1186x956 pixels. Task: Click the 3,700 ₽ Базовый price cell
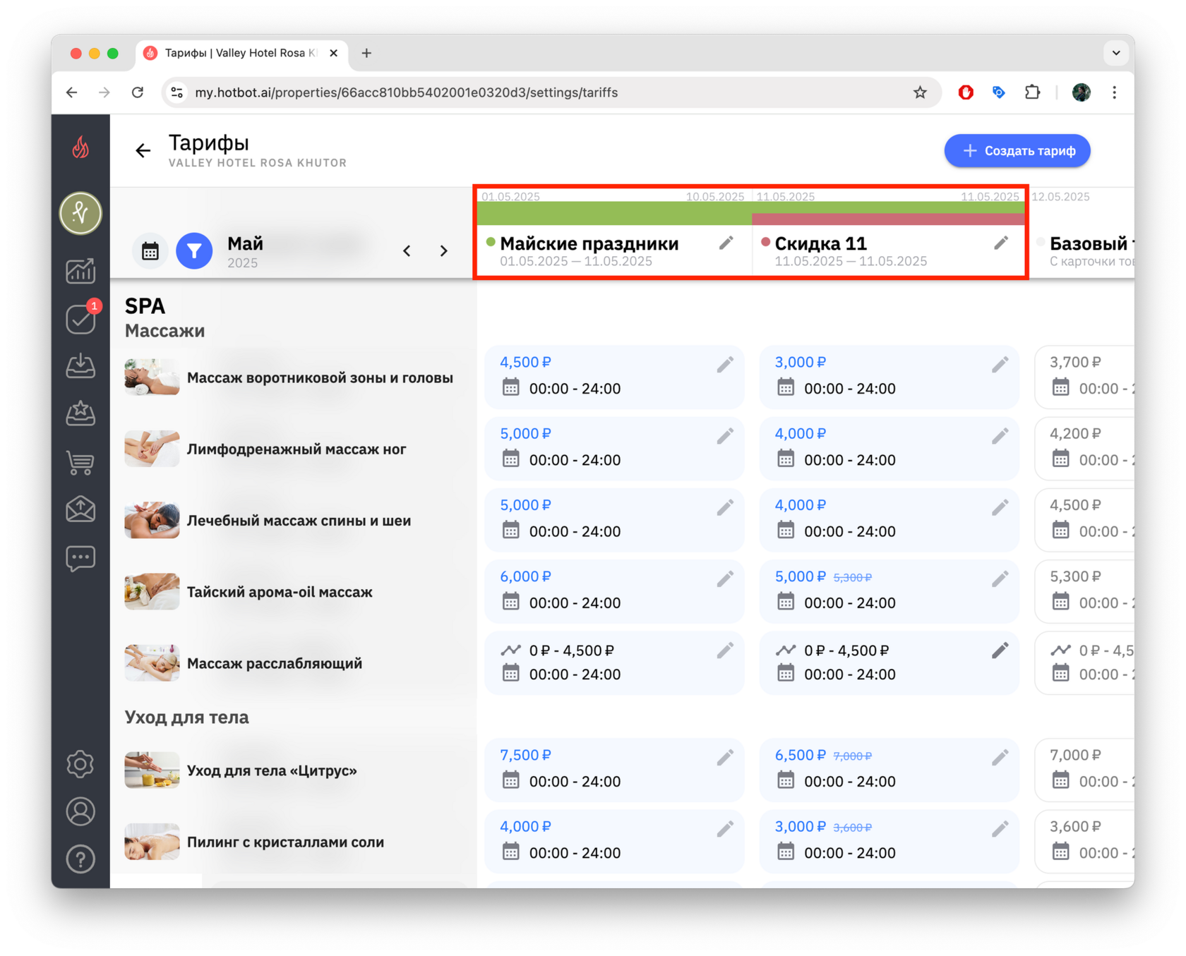pyautogui.click(x=1085, y=377)
